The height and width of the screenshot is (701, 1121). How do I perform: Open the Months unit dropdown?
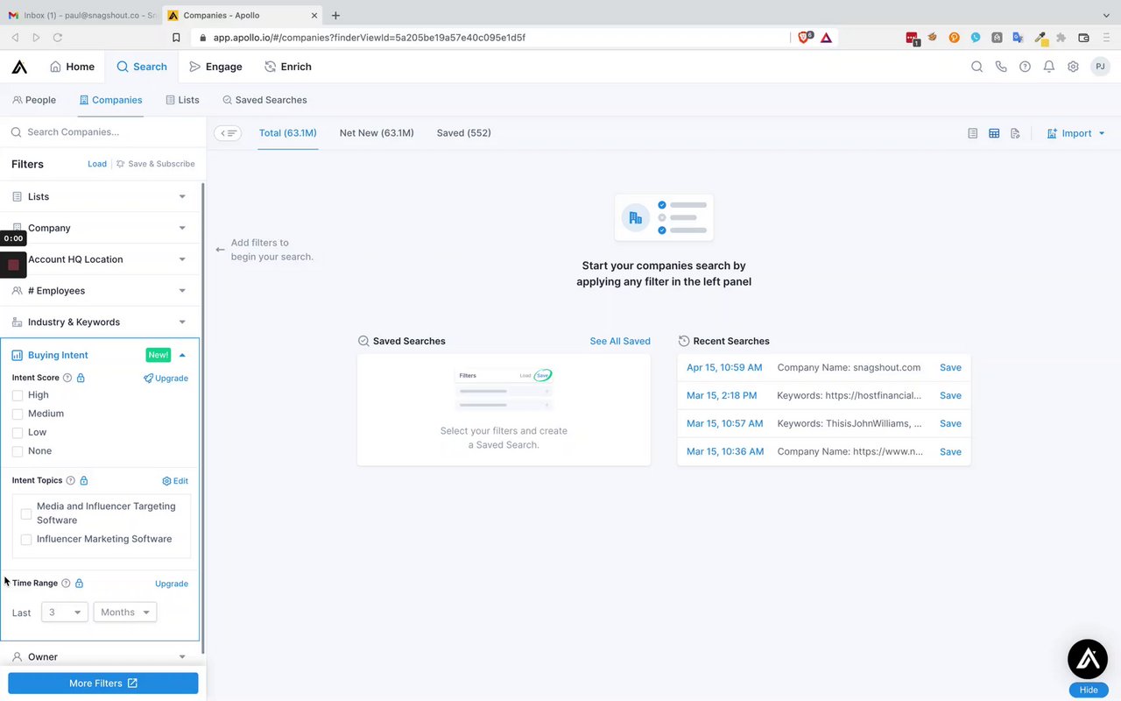(x=125, y=612)
